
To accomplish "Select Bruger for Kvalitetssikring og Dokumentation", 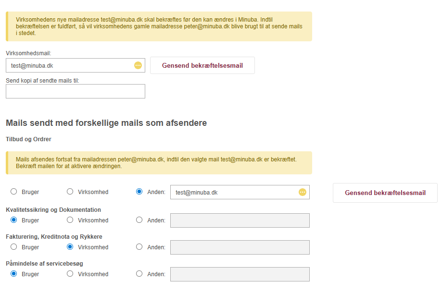I will (13, 220).
